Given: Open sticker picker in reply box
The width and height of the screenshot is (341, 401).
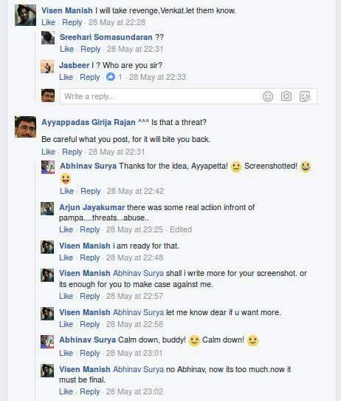Looking at the screenshot, I should coord(305,96).
